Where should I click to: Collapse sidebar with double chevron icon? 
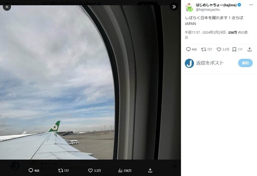click(174, 7)
